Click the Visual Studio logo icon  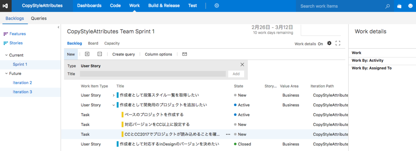[6, 6]
